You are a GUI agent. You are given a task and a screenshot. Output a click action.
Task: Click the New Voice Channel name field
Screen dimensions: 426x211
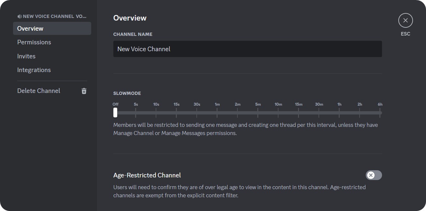[248, 49]
